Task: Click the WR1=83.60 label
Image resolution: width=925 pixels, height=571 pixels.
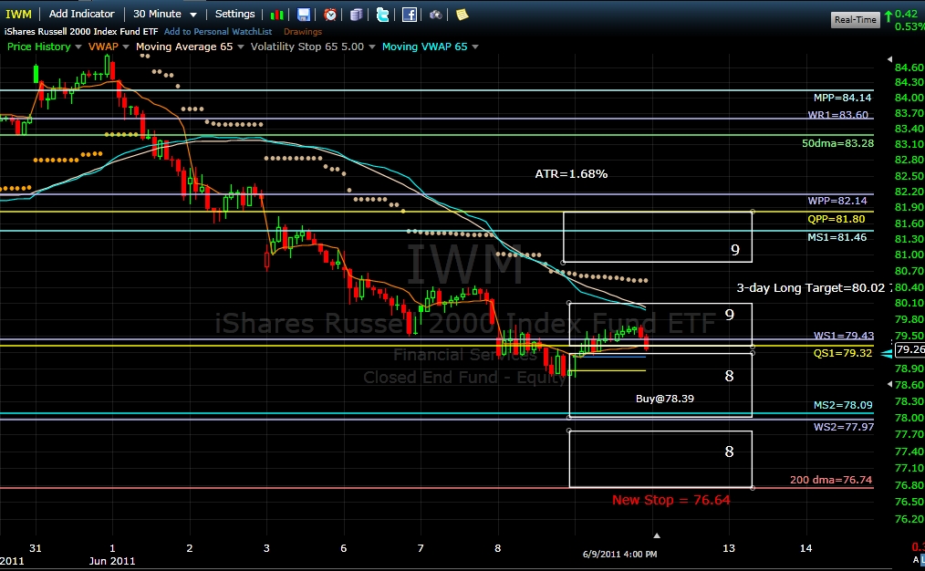Action: coord(837,114)
